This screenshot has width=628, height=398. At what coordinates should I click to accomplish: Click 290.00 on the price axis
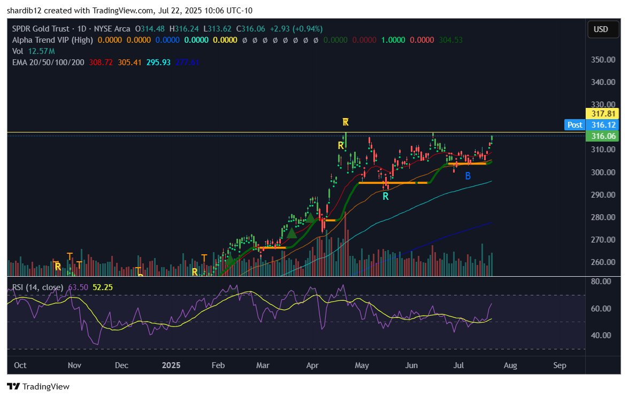[603, 195]
